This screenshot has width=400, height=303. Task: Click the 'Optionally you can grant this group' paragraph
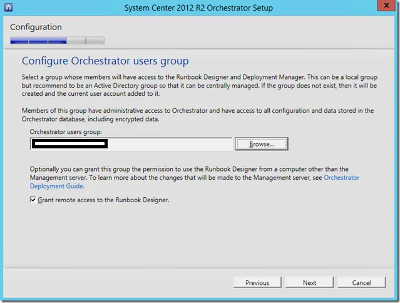pos(195,178)
